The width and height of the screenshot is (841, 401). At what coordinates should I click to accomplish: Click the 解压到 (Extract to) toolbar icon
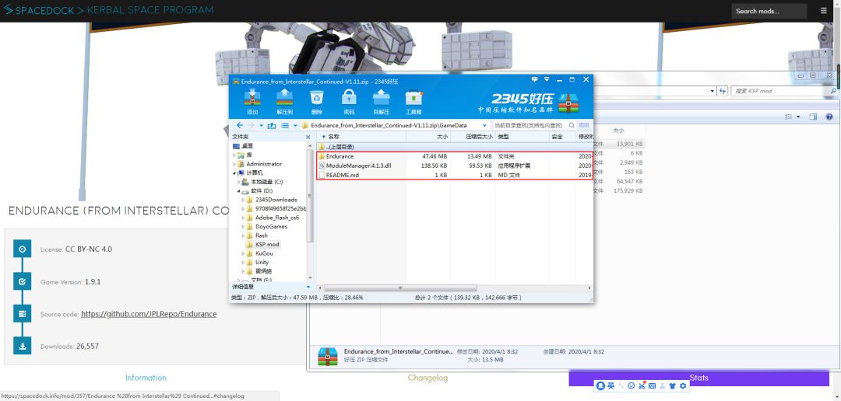[x=284, y=102]
